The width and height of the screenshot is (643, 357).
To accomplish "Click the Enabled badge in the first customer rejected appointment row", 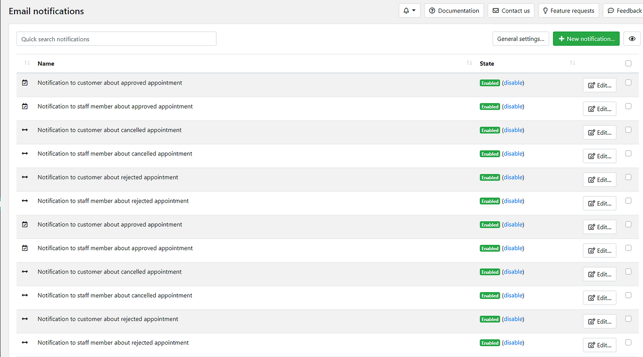I will 490,177.
